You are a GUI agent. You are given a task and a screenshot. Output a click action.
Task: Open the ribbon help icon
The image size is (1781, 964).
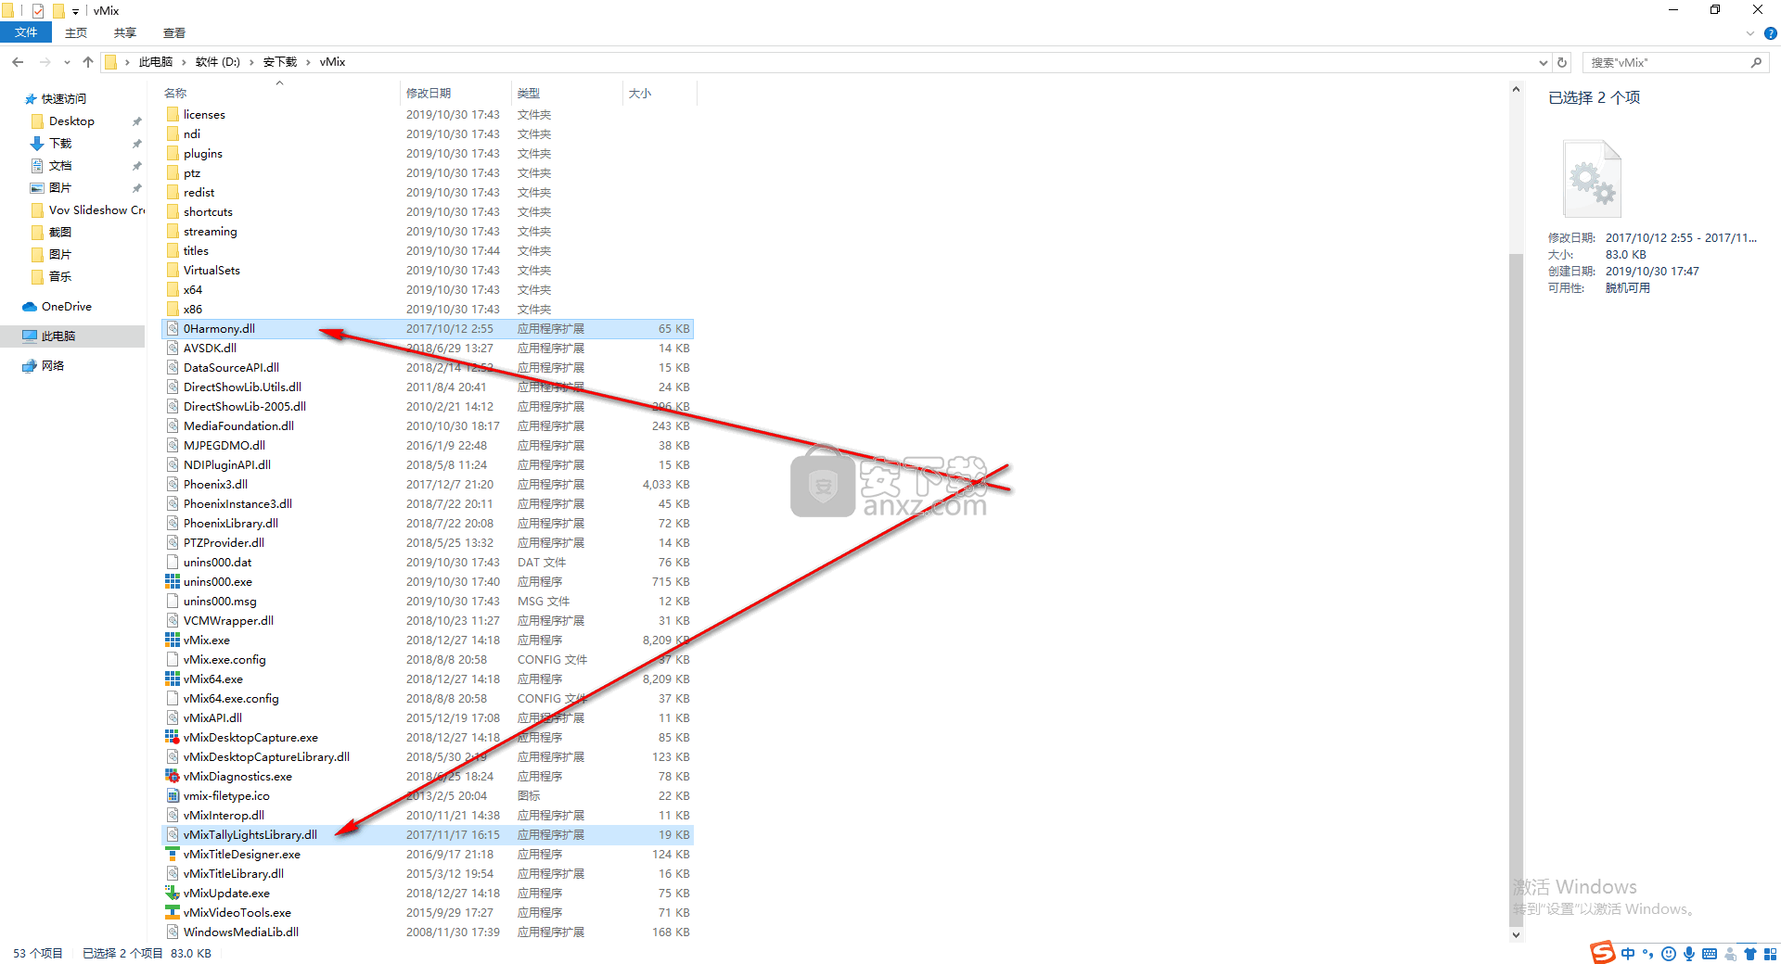pyautogui.click(x=1770, y=33)
